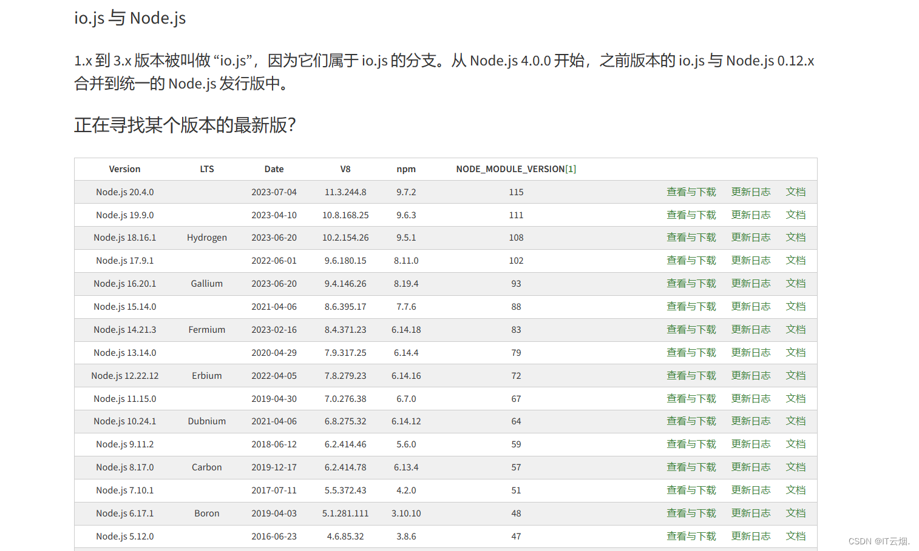Open 文档 for Node.js 18.16.1
Screen dimensions: 919x551
click(796, 238)
